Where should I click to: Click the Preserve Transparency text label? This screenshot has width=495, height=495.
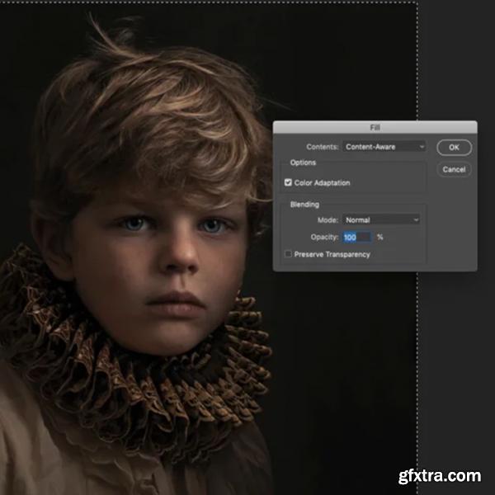[x=332, y=254]
